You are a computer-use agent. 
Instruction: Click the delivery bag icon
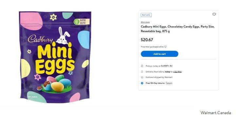142,72
